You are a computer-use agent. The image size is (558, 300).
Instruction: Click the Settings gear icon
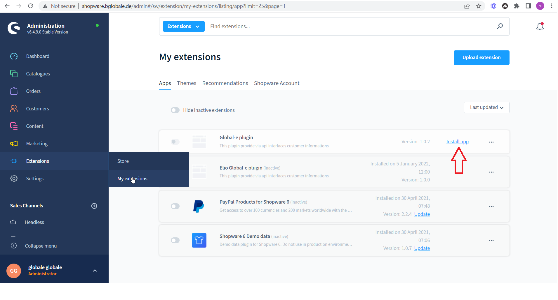pyautogui.click(x=14, y=178)
